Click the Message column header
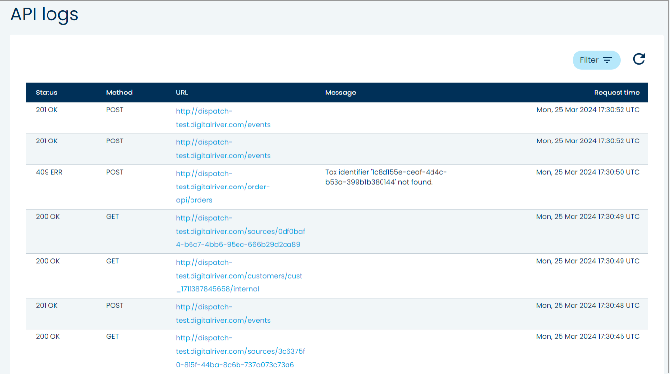This screenshot has width=670, height=374. tap(340, 93)
